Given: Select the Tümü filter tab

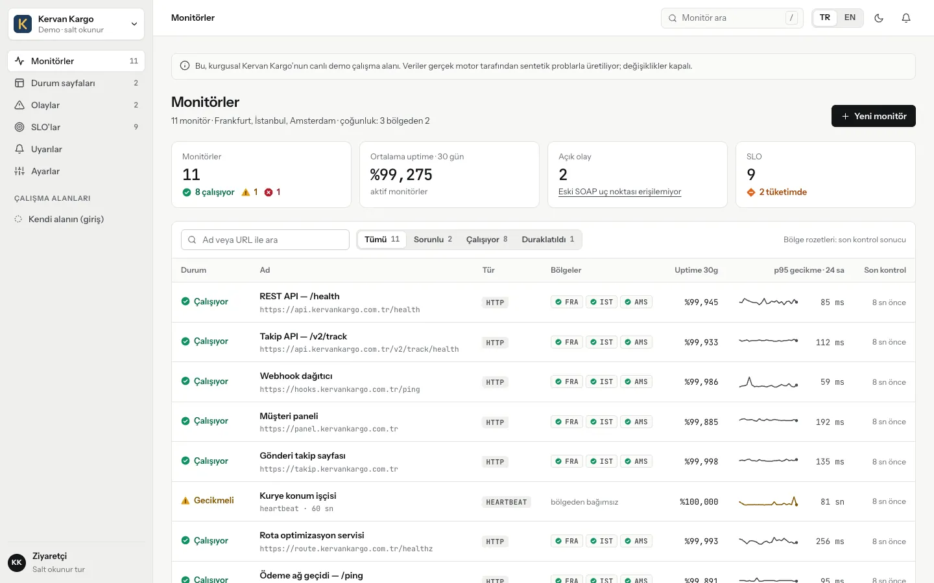Looking at the screenshot, I should (x=382, y=240).
